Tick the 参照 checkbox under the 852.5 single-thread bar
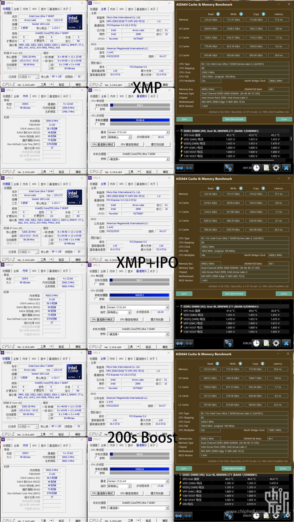Screen dimensions: 294x522 pyautogui.click(x=96, y=458)
